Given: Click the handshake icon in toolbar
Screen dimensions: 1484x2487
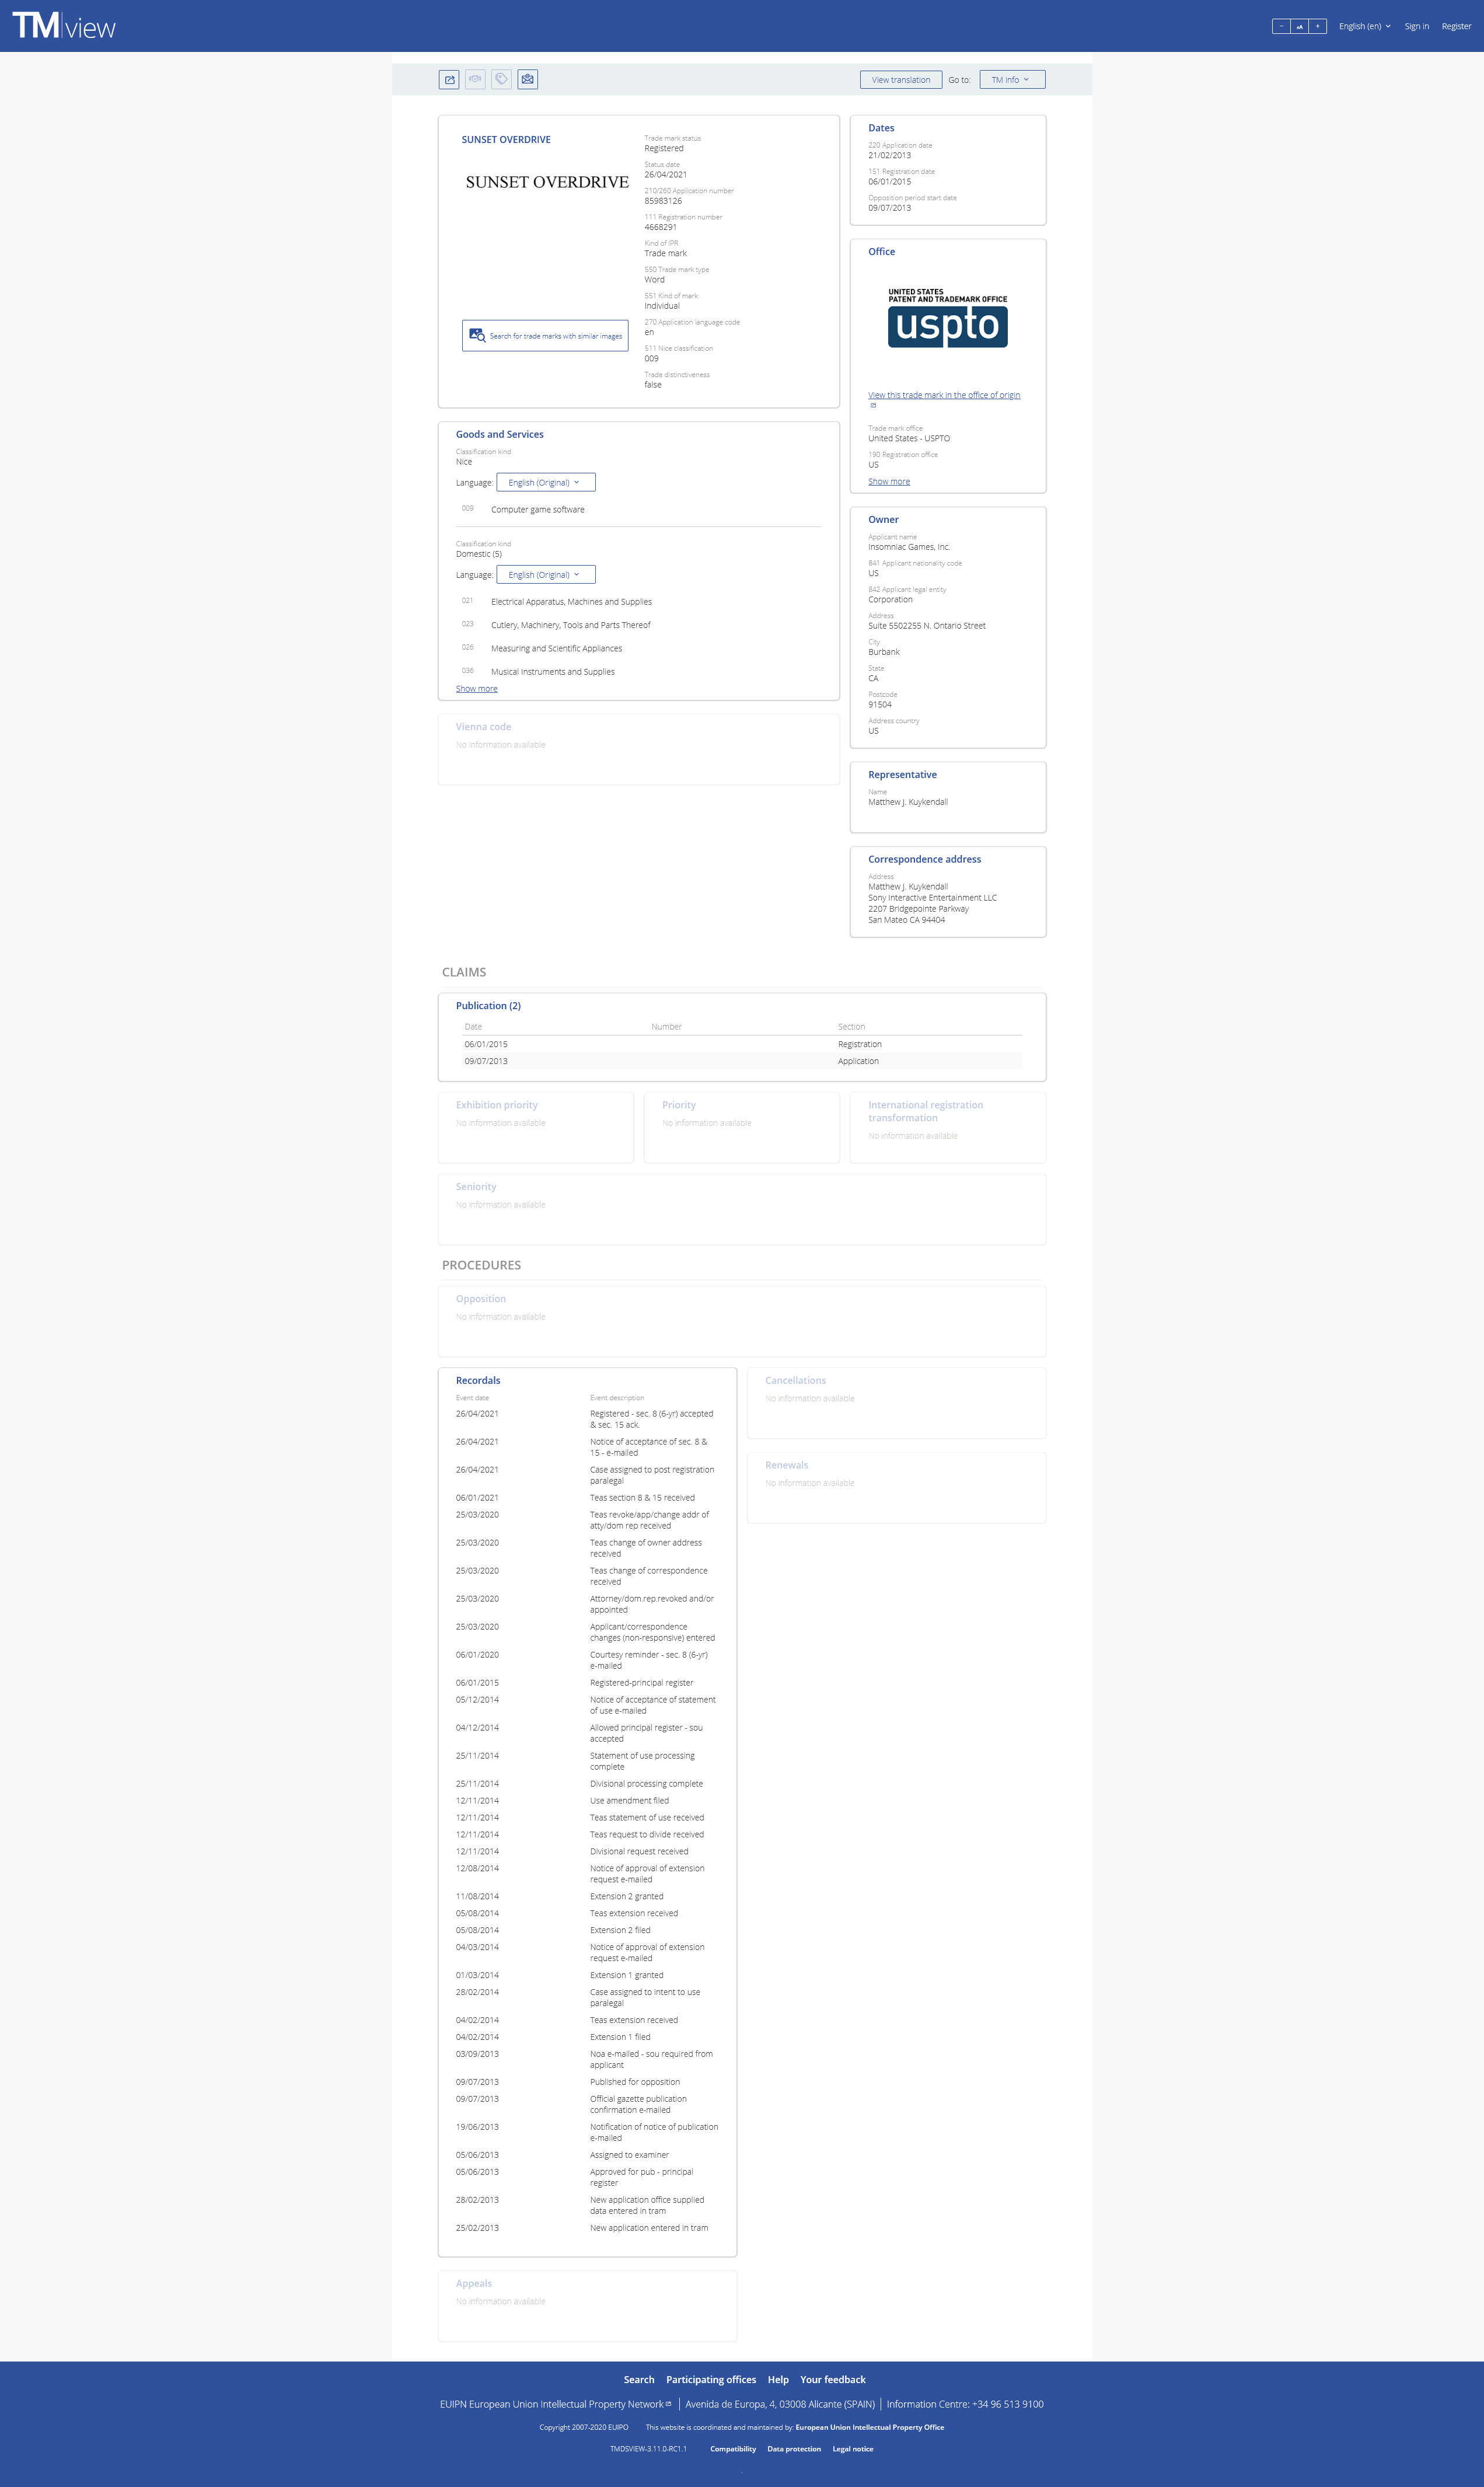Looking at the screenshot, I should (x=475, y=79).
